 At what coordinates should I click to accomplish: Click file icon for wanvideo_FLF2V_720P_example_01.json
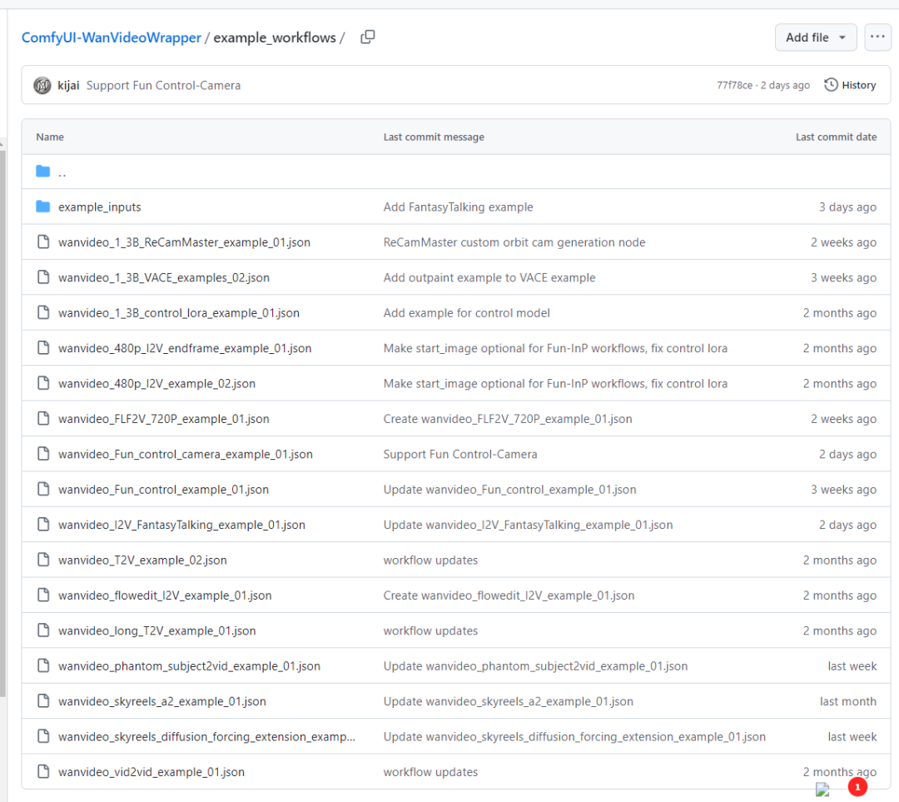coord(43,419)
